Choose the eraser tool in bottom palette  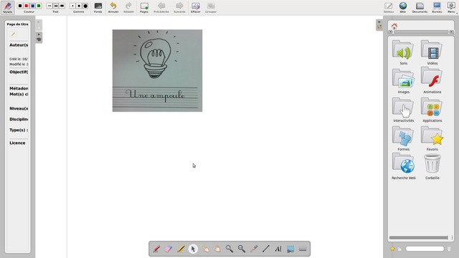[x=169, y=249]
